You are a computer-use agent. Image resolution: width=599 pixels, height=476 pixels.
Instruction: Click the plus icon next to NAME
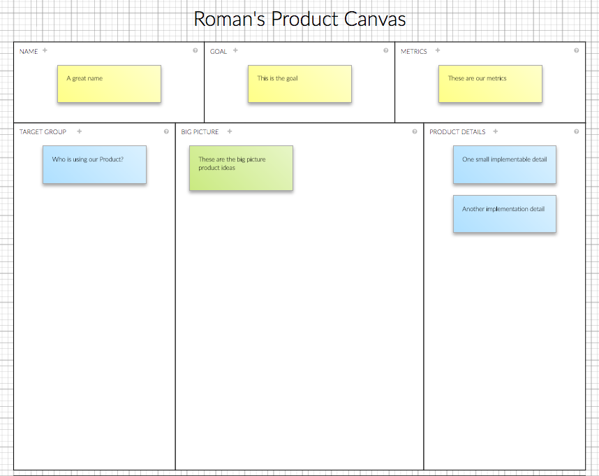click(x=45, y=50)
